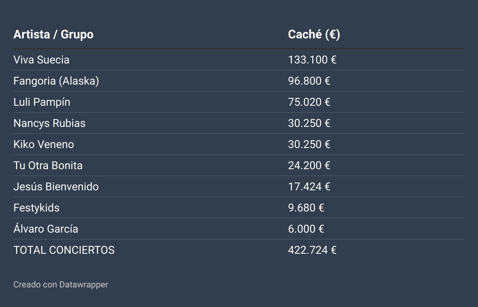This screenshot has width=478, height=307.
Task: Click the Nancys Rubias row name
Action: pyautogui.click(x=49, y=123)
